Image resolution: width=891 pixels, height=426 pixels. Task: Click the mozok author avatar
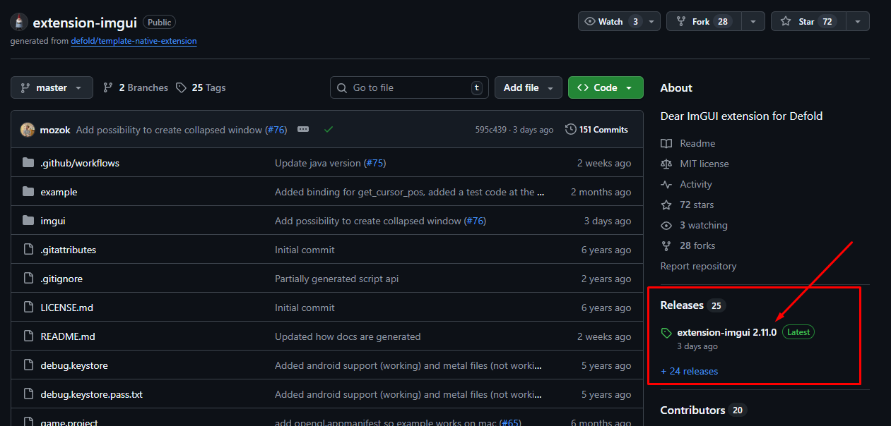tap(28, 130)
